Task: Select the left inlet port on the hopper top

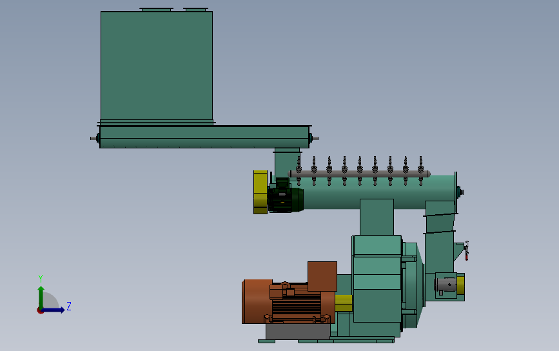Action: click(x=157, y=9)
